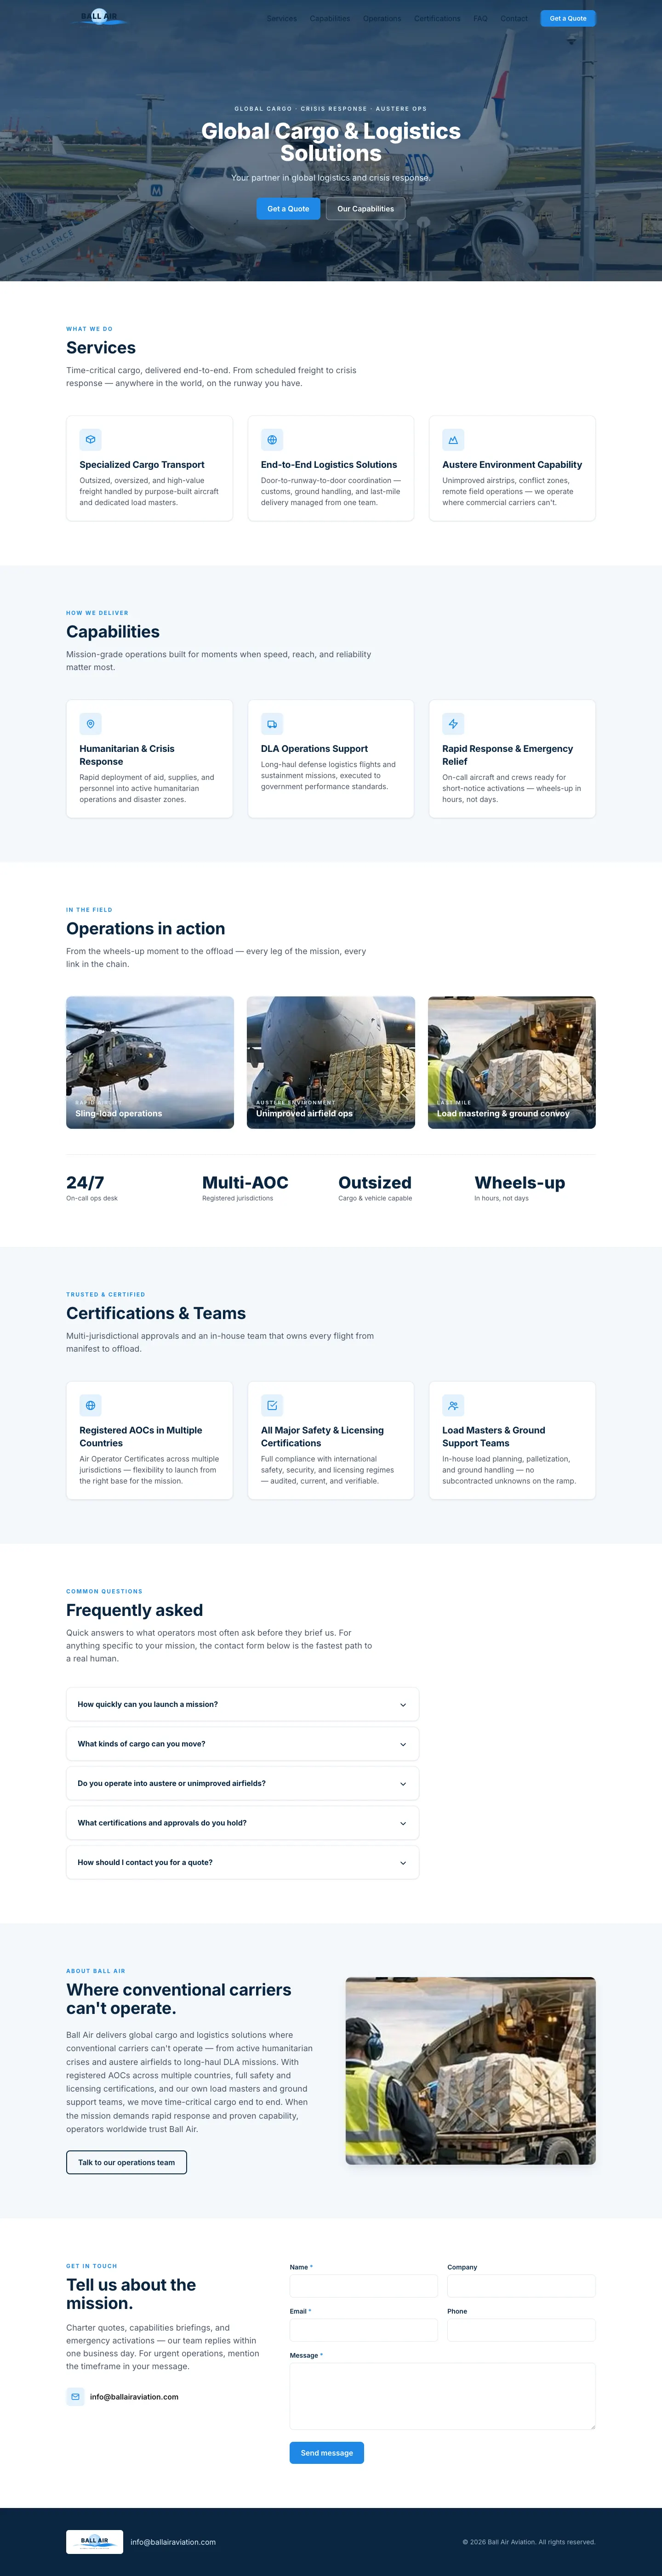This screenshot has width=662, height=2576.
Task: Click the hero Get a Quote button
Action: [x=288, y=209]
